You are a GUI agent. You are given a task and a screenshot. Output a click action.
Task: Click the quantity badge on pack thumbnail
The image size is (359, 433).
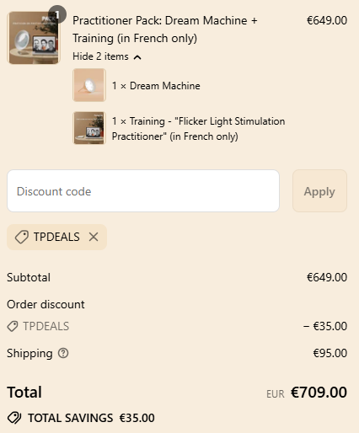pos(57,14)
